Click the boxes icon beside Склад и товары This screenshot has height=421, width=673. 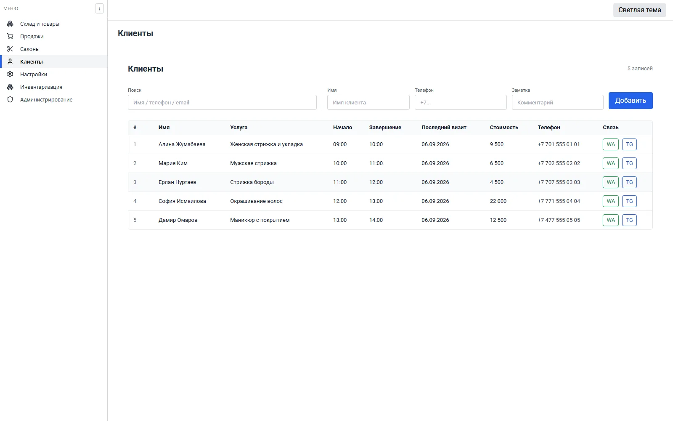[x=10, y=24]
